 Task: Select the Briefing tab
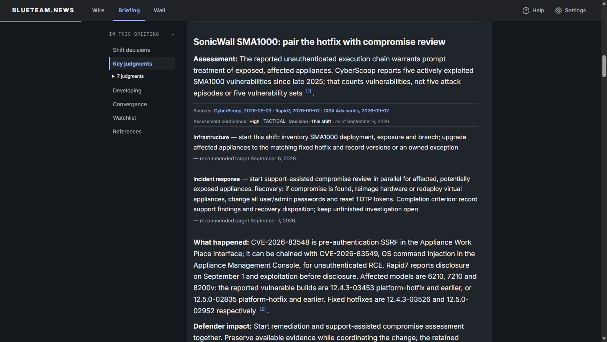tap(129, 10)
